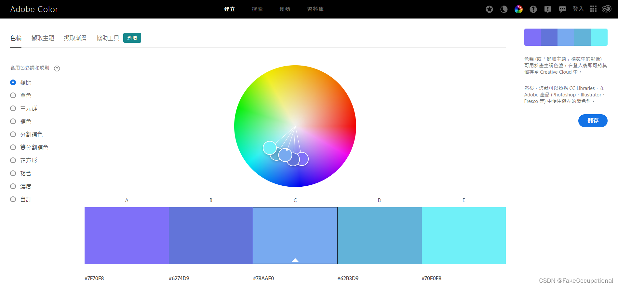This screenshot has height=287, width=618.
Task: Select the 複合 harmony rule
Action: [x=21, y=173]
